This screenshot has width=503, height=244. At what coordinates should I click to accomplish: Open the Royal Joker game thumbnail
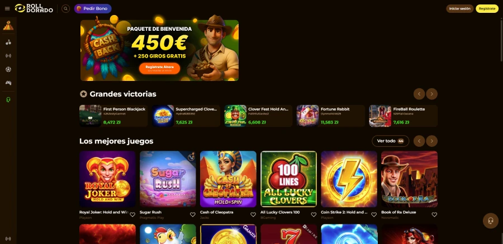click(x=107, y=179)
